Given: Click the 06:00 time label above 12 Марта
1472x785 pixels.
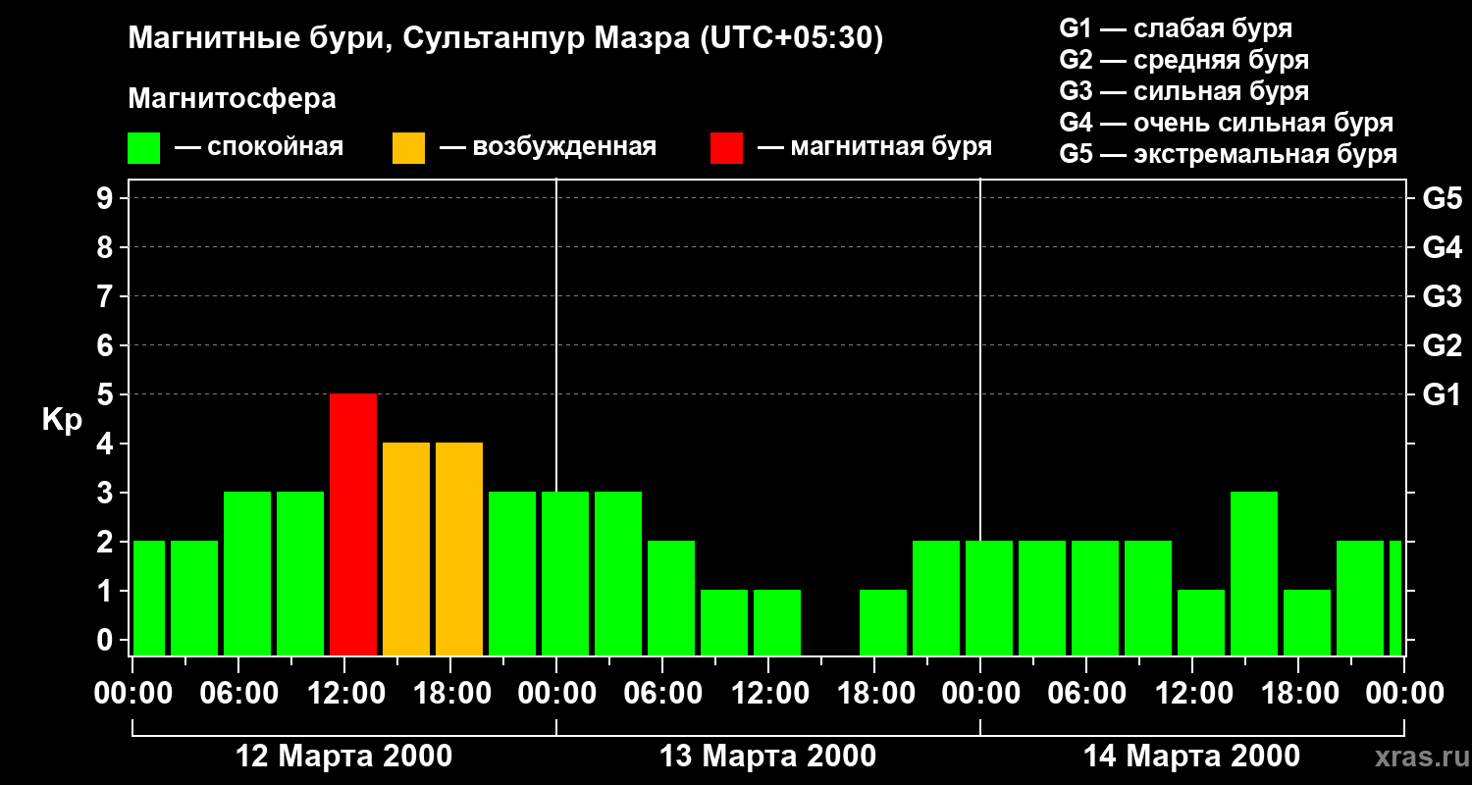Looking at the screenshot, I should [237, 694].
